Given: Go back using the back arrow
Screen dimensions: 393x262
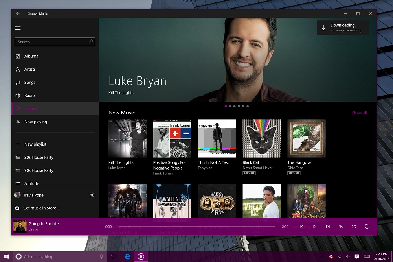Looking at the screenshot, I should coord(18,13).
